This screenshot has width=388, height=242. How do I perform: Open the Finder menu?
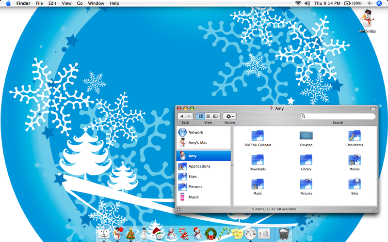[23, 3]
